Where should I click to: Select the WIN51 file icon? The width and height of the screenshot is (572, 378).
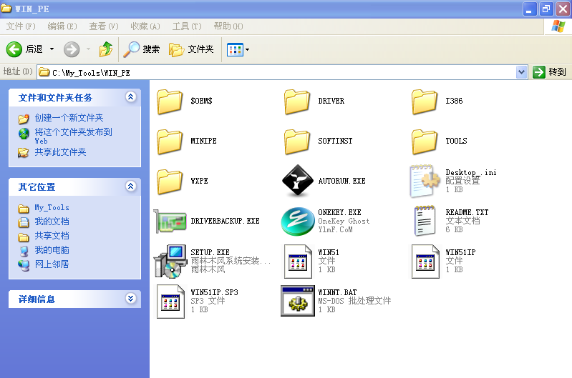[297, 262]
